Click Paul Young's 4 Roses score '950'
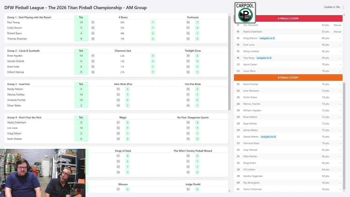The height and width of the screenshot is (197, 350). pyautogui.click(x=122, y=22)
